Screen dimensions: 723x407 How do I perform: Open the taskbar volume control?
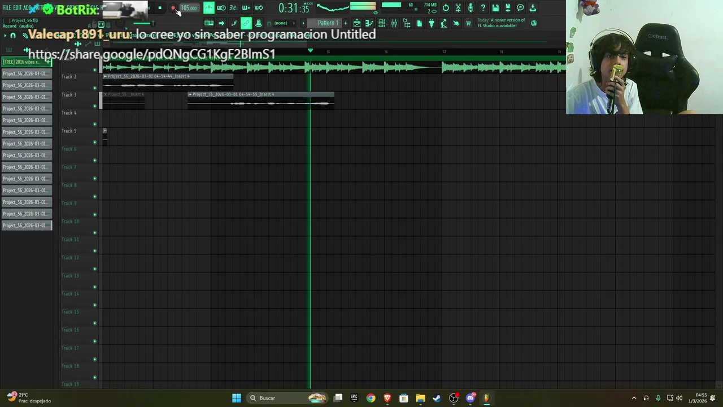(x=679, y=398)
